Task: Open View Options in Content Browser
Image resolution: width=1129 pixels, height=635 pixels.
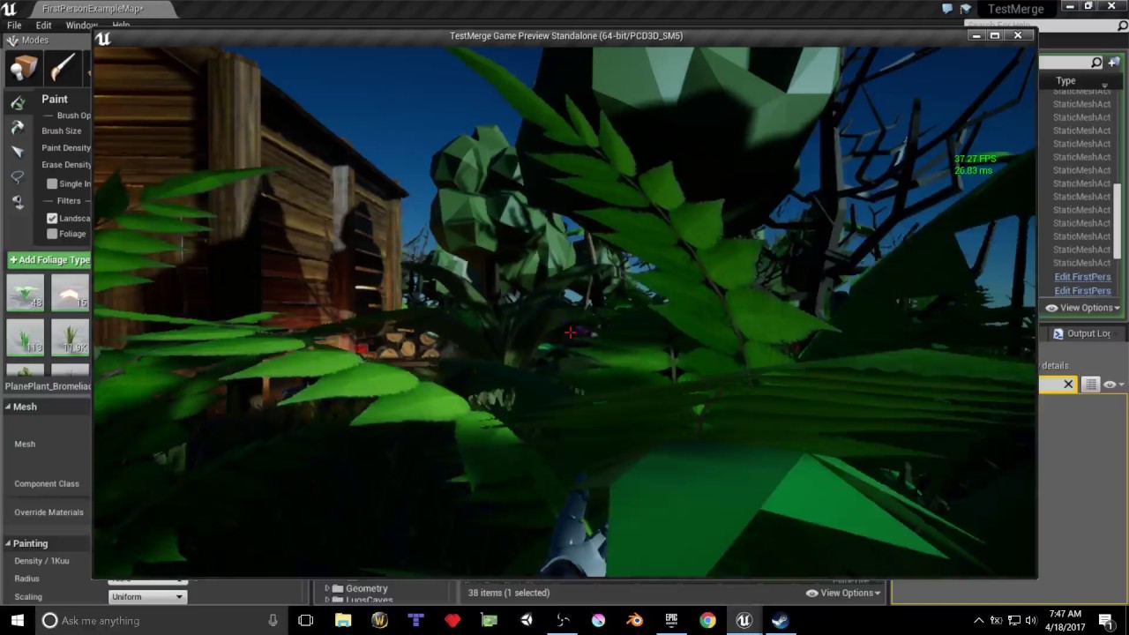Action: click(844, 593)
